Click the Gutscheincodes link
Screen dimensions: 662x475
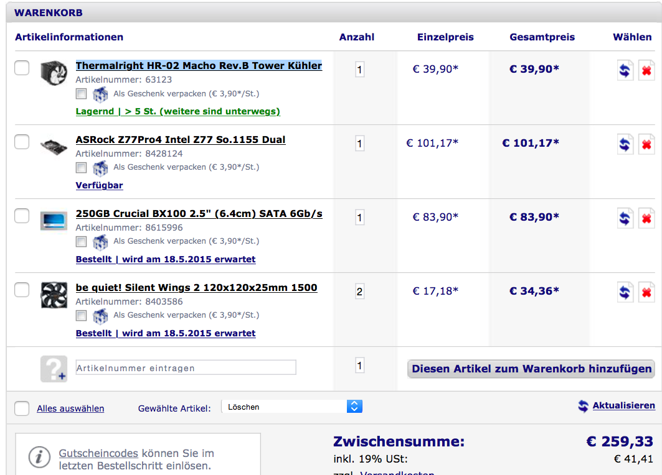(x=98, y=454)
